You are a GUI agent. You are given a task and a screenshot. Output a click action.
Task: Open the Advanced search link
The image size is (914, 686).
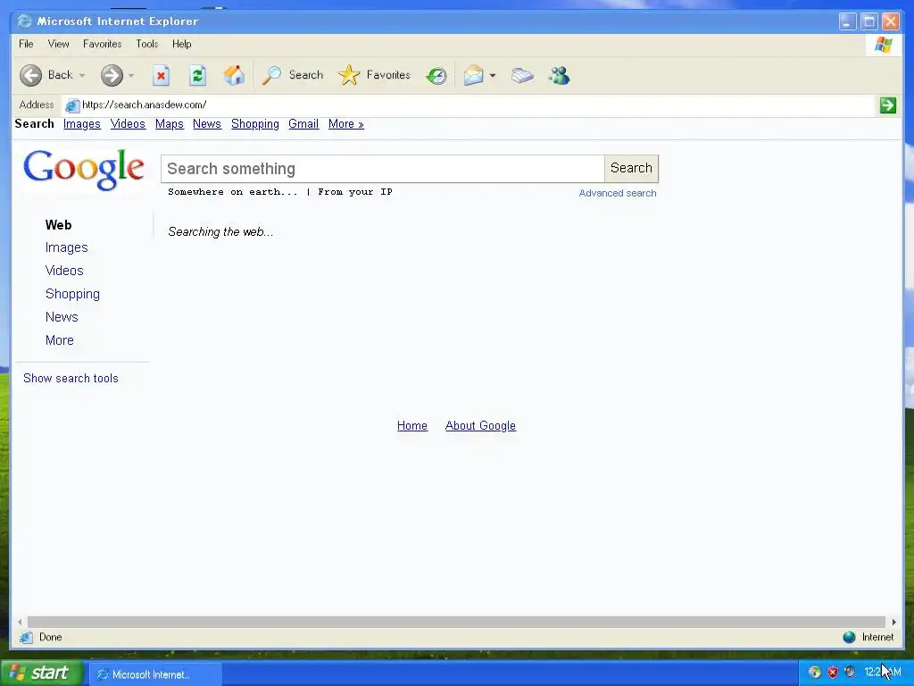618,193
